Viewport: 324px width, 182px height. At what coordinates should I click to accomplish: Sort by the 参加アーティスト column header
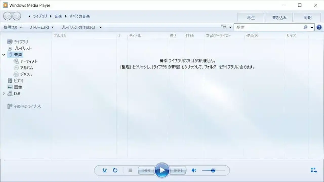point(224,36)
